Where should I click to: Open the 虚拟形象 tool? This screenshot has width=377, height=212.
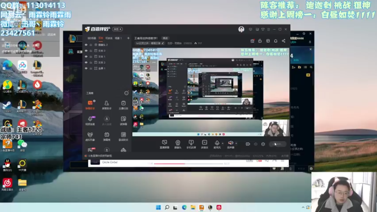[90, 136]
